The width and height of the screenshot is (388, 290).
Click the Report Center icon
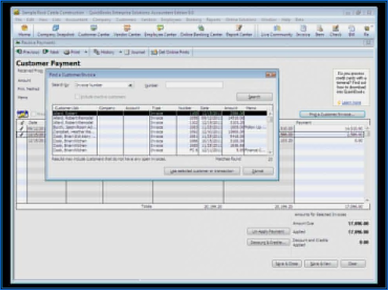coord(239,31)
